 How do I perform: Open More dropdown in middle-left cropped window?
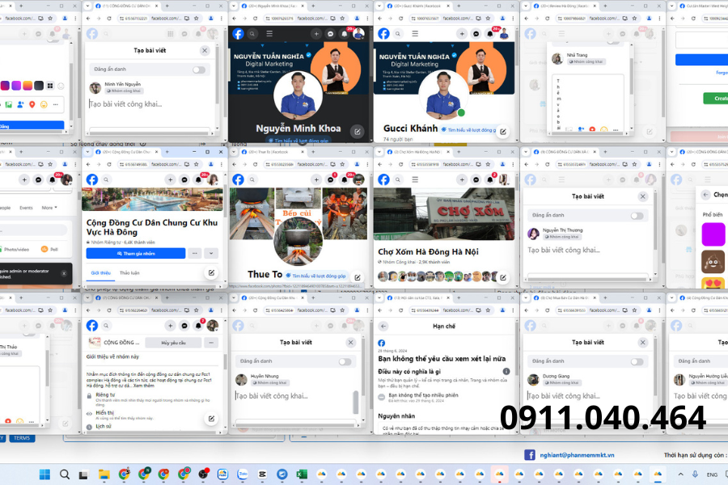pos(49,208)
